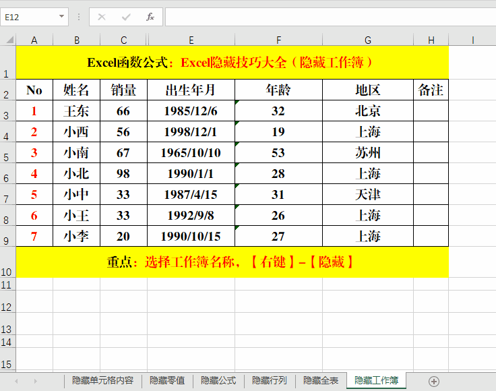Image resolution: width=496 pixels, height=391 pixels.
Task: Switch to 隐藏全表 sheet tab
Action: 321,381
